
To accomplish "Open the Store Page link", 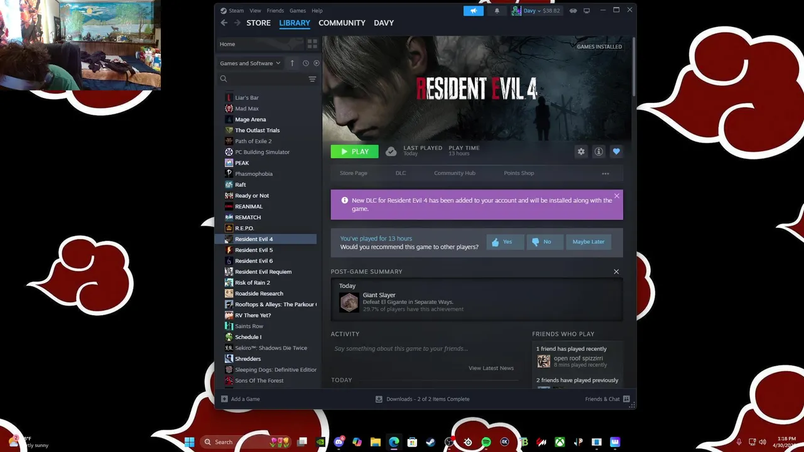I will [354, 173].
